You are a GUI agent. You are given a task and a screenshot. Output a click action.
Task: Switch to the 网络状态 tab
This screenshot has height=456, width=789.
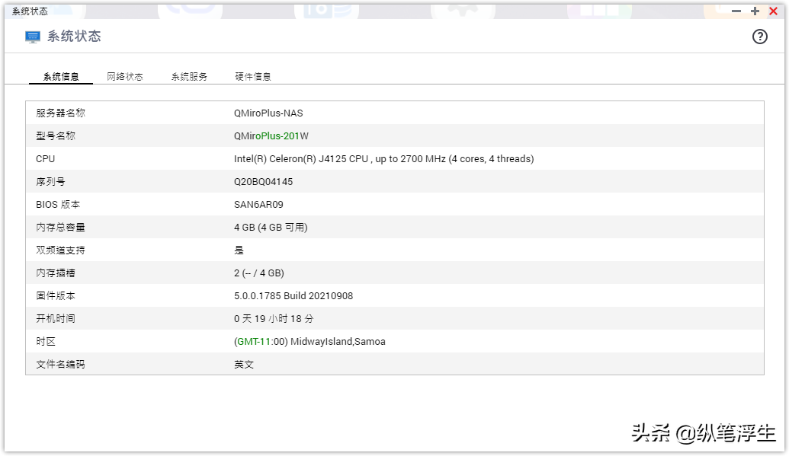coord(125,76)
